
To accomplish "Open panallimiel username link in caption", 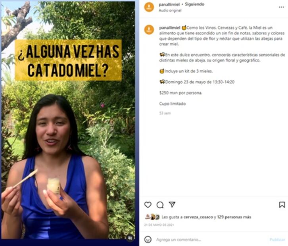I will [170, 28].
